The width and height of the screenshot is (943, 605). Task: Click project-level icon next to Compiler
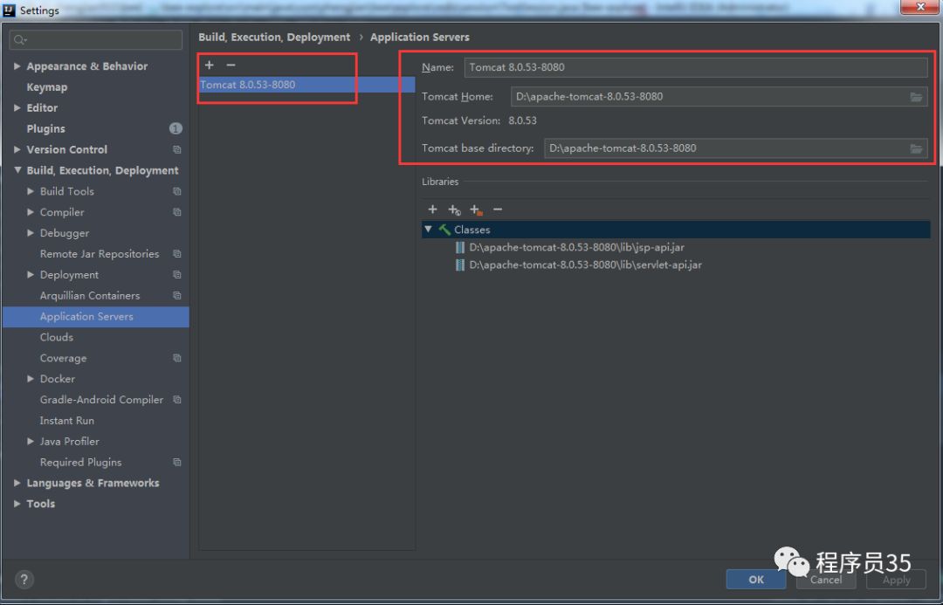point(176,212)
